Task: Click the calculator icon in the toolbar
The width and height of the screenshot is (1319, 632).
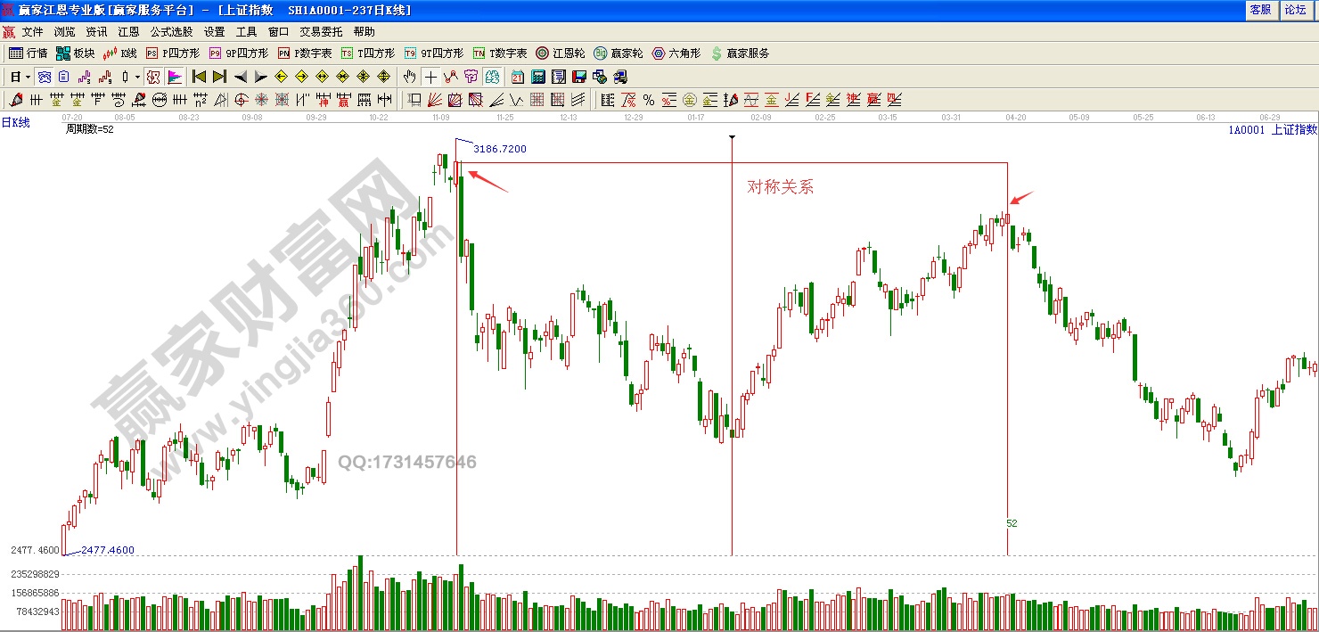Action: click(539, 77)
